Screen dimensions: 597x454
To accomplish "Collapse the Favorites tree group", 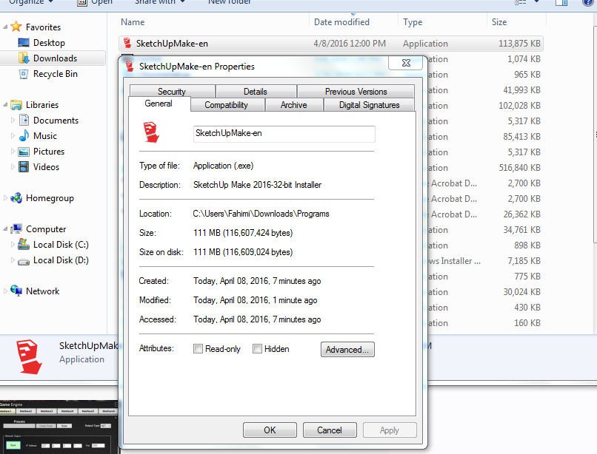I will 5,27.
